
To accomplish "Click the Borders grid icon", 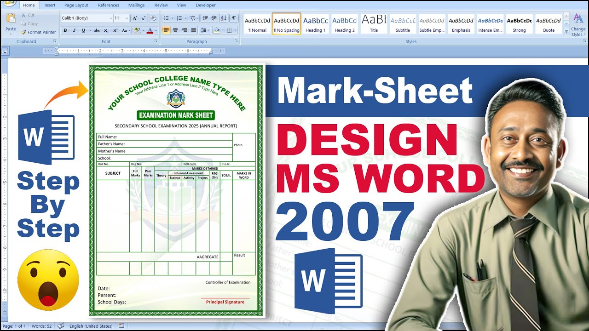I will tap(230, 30).
